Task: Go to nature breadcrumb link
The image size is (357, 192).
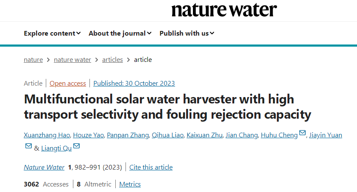Action: click(33, 60)
